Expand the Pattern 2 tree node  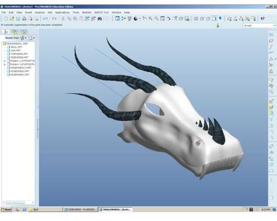pos(4,65)
